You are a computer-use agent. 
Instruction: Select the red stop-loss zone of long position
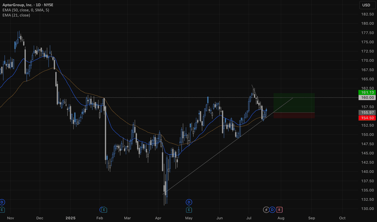click(x=294, y=115)
